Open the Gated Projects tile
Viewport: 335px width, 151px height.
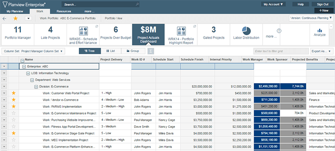214,34
